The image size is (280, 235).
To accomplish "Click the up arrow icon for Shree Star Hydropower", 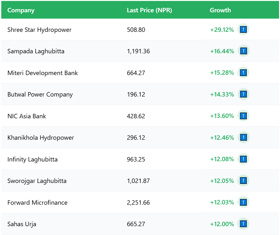I will 243,29.
